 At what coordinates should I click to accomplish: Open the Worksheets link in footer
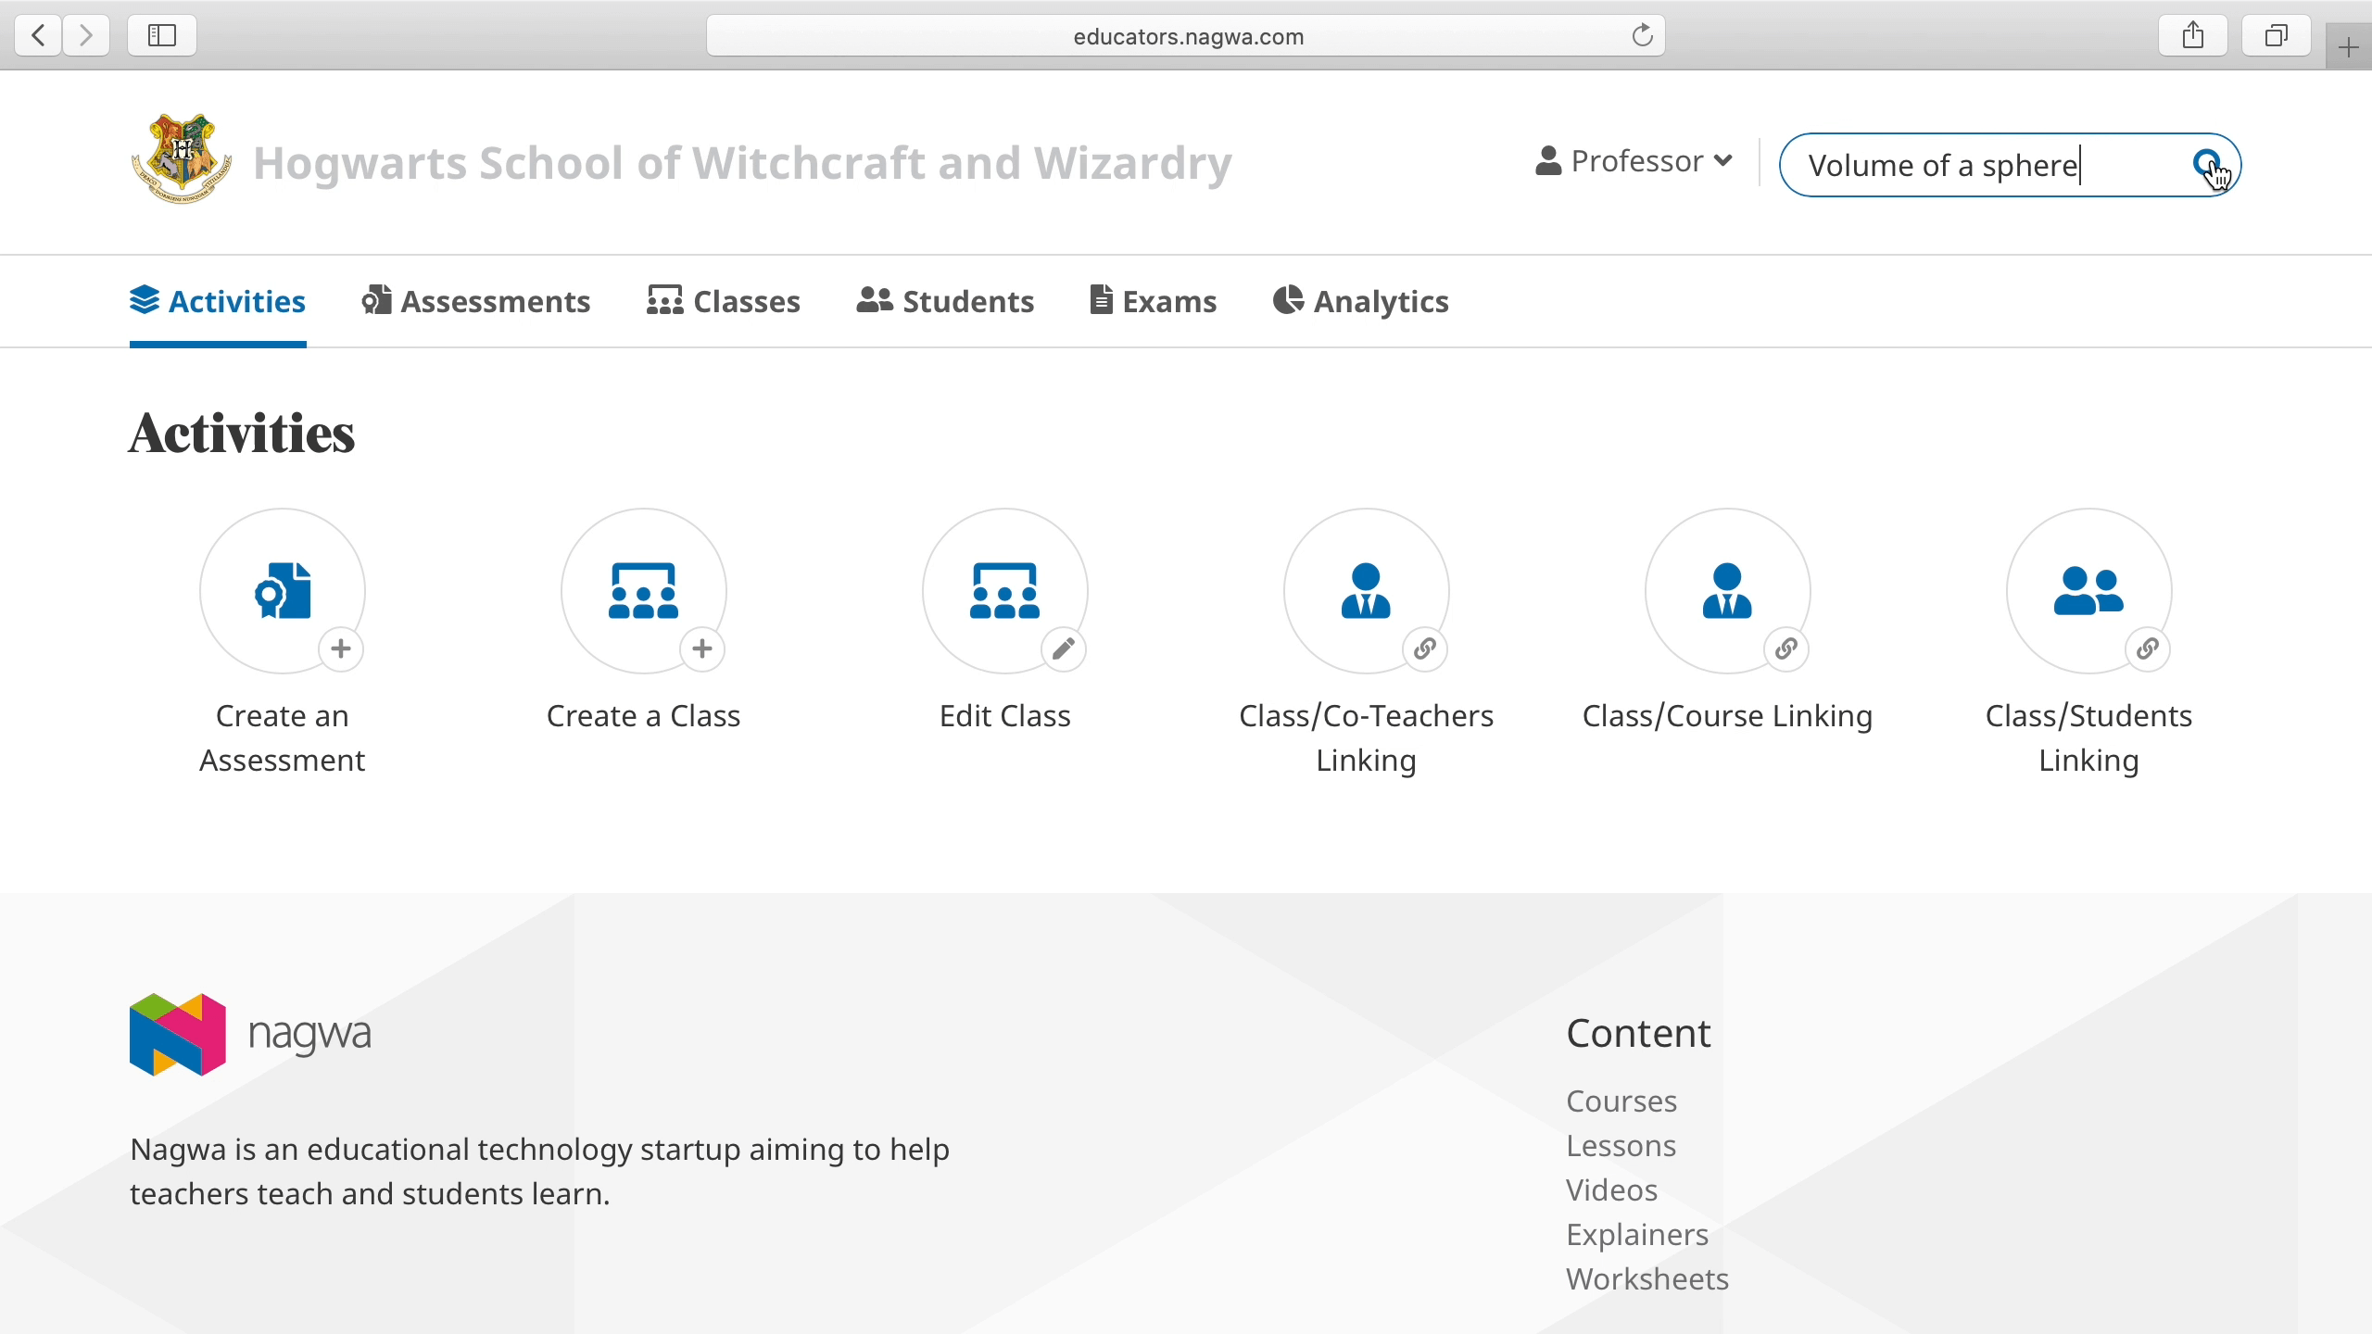[x=1646, y=1278]
